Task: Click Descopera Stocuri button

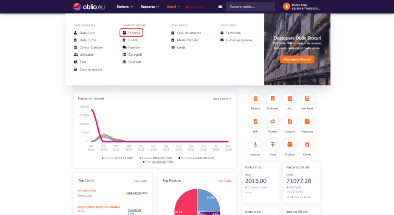Action: click(x=297, y=60)
